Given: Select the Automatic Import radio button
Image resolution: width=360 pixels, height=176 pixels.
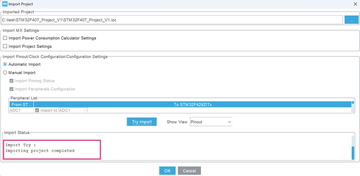Looking at the screenshot, I should [5, 64].
